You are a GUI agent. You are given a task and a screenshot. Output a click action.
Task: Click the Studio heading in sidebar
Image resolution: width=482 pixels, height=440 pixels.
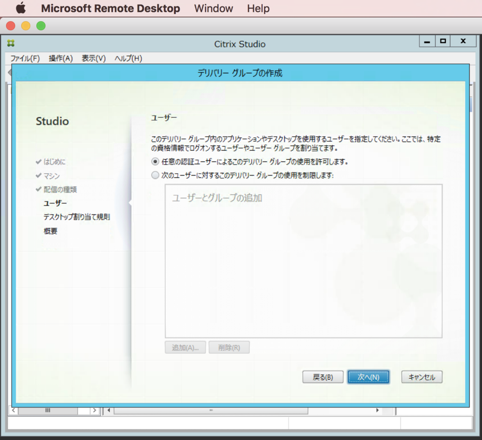52,121
